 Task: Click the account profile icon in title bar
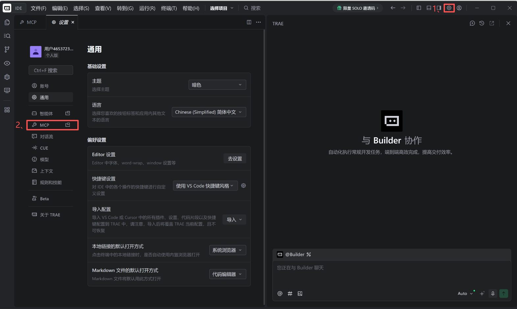pos(459,8)
